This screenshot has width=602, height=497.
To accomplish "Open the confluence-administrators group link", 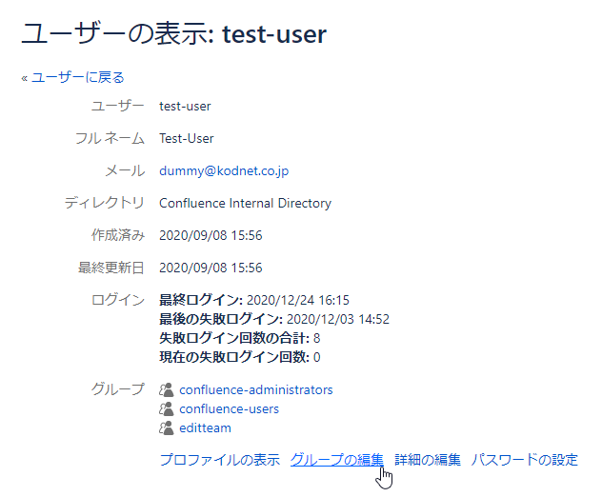I will (255, 389).
